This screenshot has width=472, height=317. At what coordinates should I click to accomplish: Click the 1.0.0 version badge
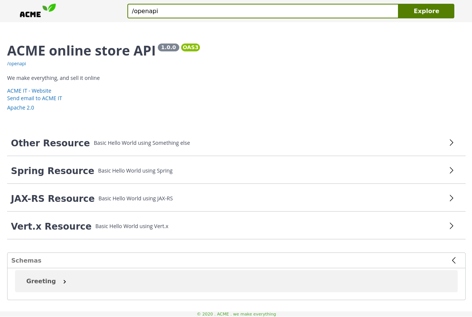coord(168,47)
